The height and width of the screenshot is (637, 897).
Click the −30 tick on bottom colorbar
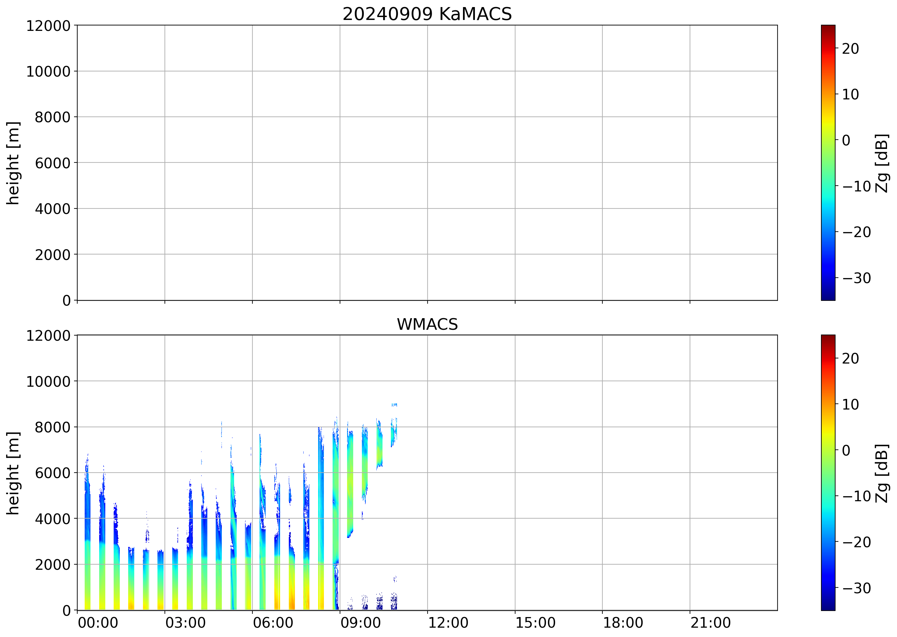point(856,588)
